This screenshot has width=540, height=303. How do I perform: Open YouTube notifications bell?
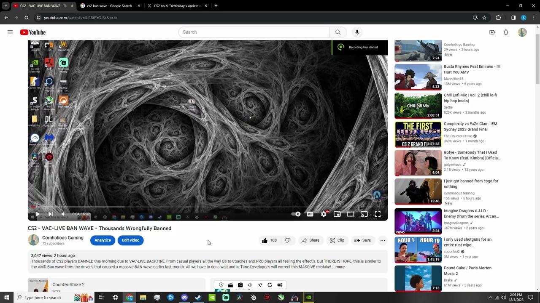point(506,32)
